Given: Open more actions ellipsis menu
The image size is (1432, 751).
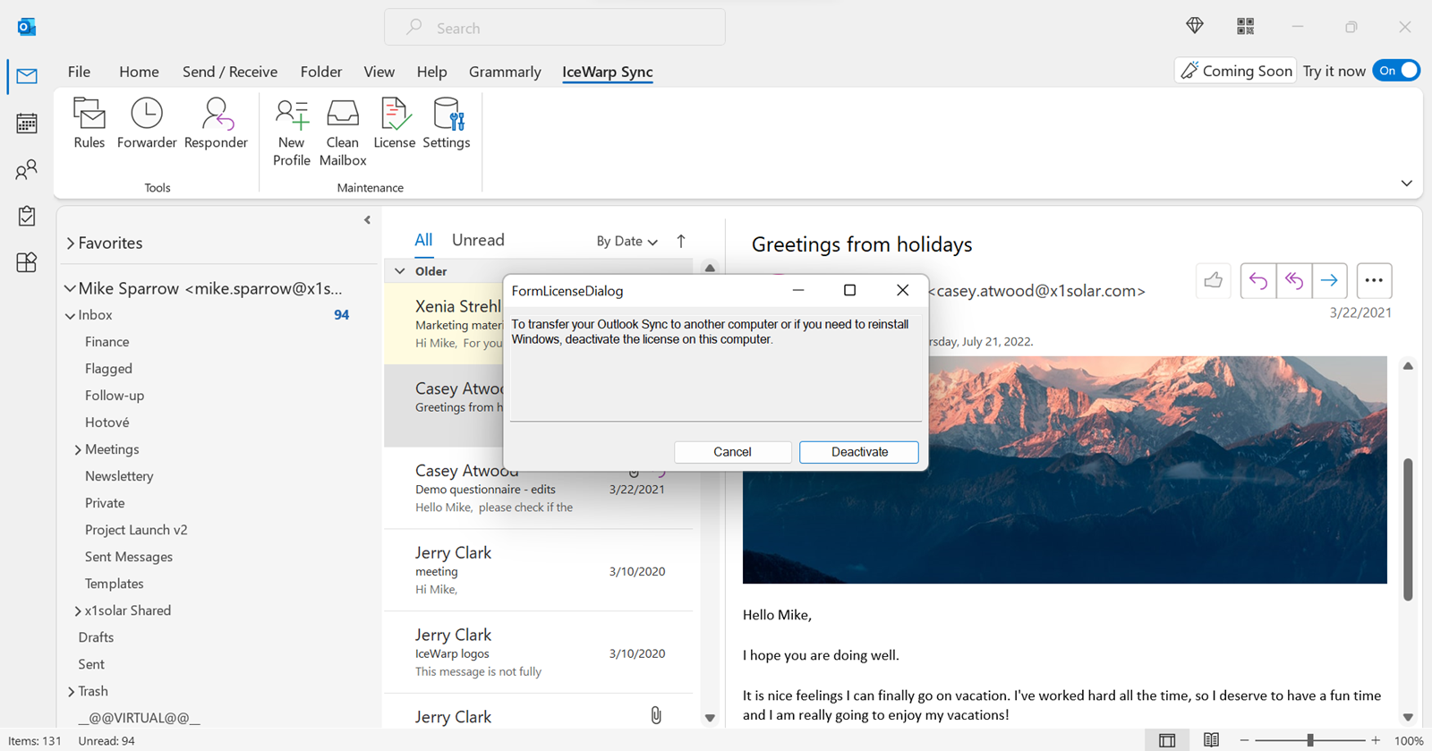Looking at the screenshot, I should (x=1374, y=281).
